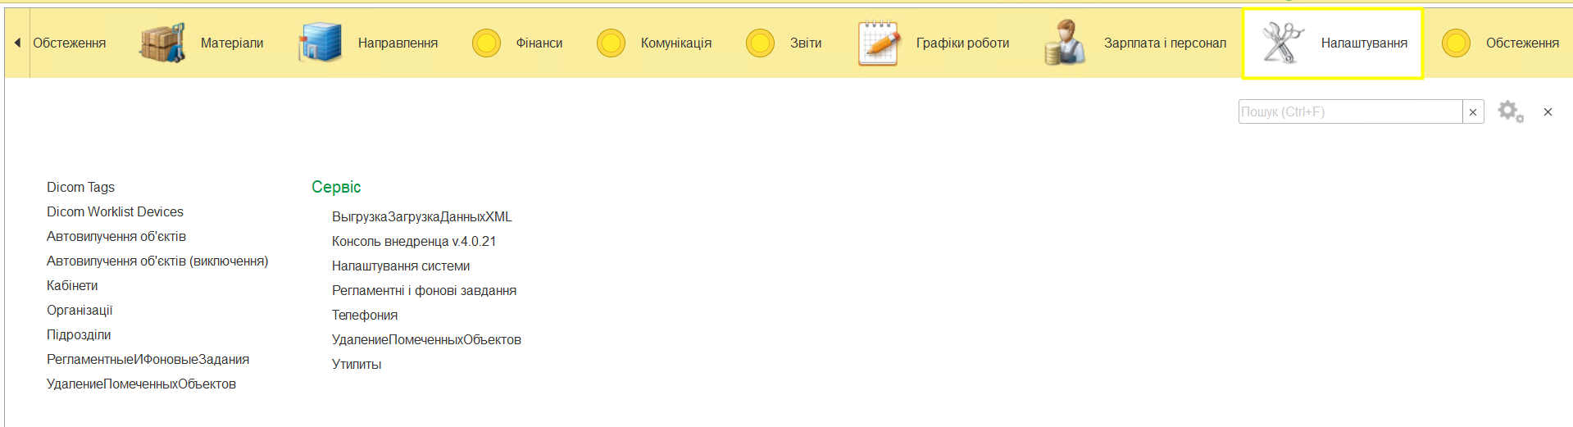Image resolution: width=1573 pixels, height=427 pixels.
Task: Clear the search field with X button
Action: [1473, 112]
